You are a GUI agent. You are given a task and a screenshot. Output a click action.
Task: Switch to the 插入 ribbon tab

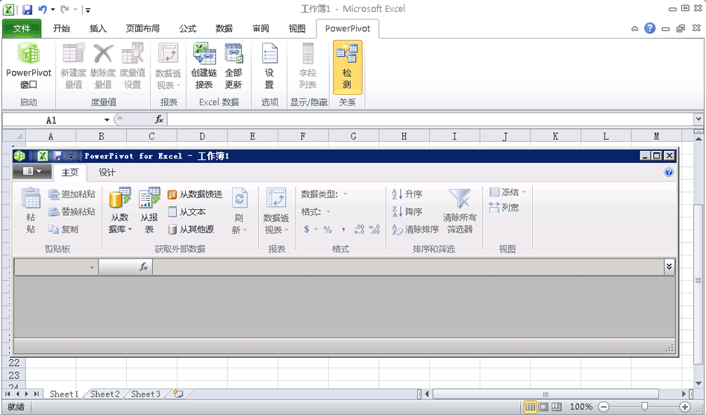(x=98, y=28)
